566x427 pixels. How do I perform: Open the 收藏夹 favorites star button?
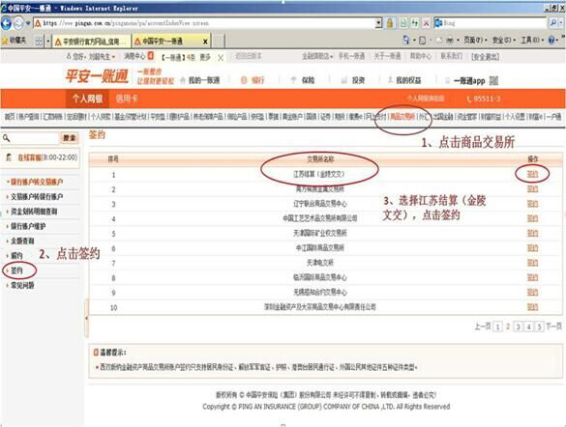click(14, 42)
